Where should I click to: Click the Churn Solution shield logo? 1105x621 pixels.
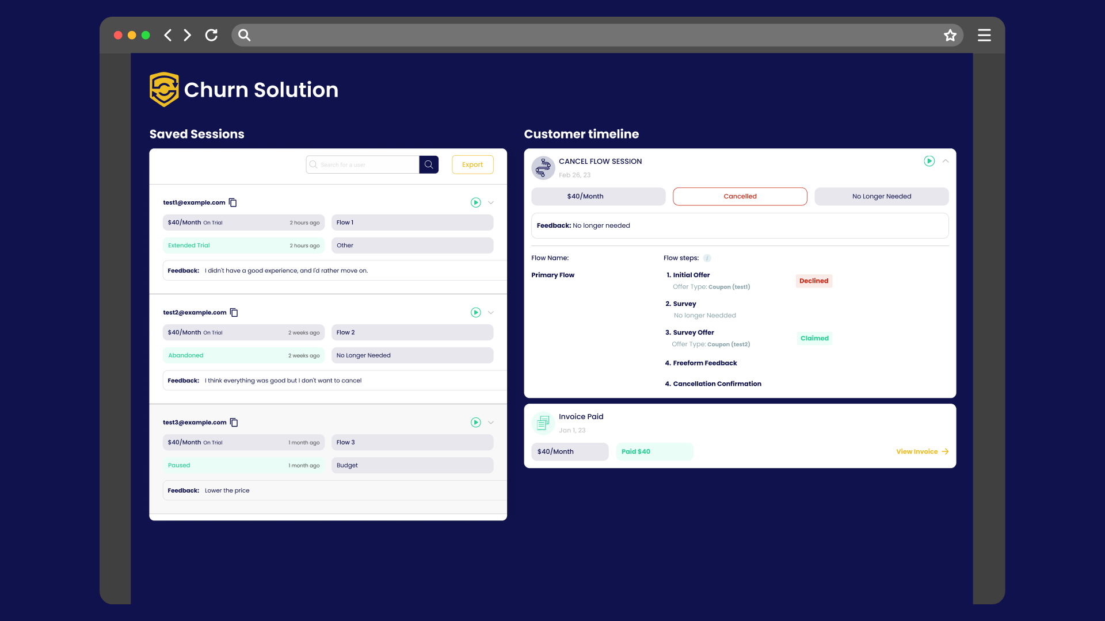(x=164, y=89)
